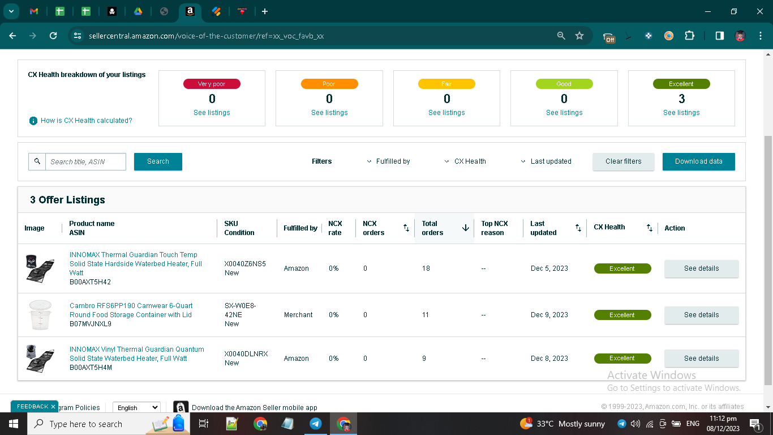The width and height of the screenshot is (773, 435).
Task: Select the active Amazon Seller Central tab
Action: [x=190, y=11]
